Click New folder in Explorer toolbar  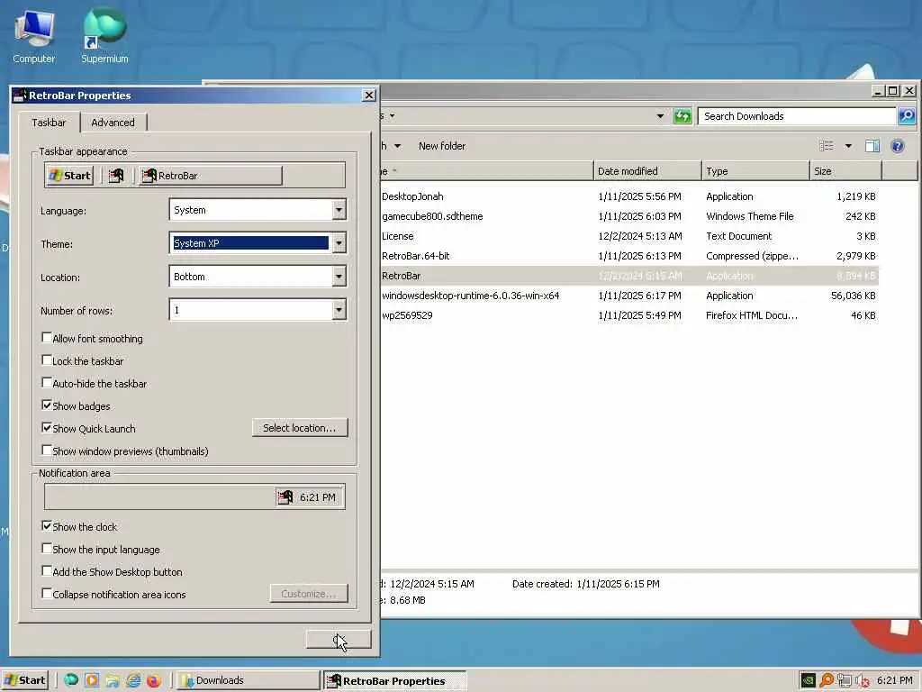[x=442, y=146]
